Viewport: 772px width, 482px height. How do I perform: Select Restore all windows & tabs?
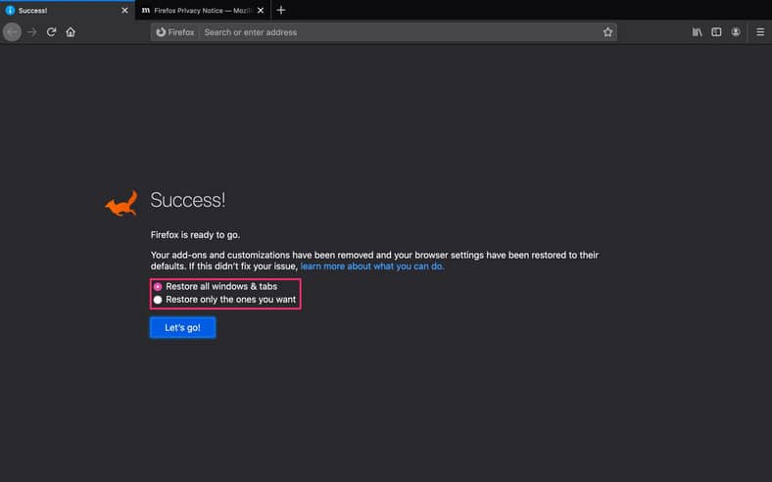click(158, 286)
